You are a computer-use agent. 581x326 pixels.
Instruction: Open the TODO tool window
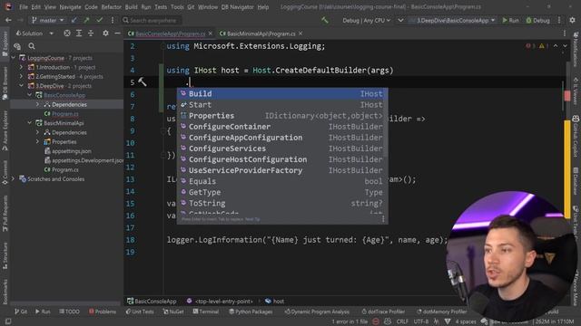(x=69, y=312)
